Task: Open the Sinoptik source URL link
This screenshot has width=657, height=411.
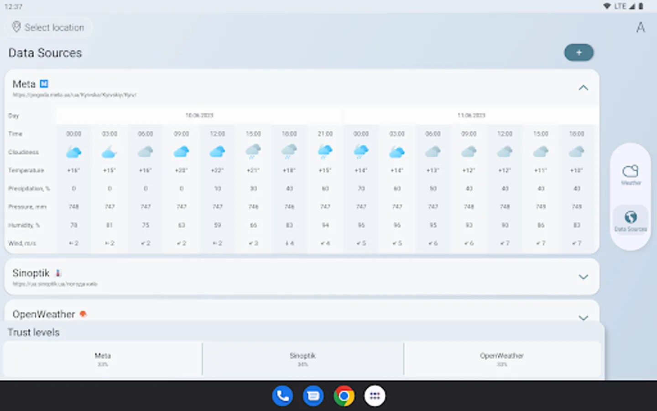Action: [x=55, y=284]
